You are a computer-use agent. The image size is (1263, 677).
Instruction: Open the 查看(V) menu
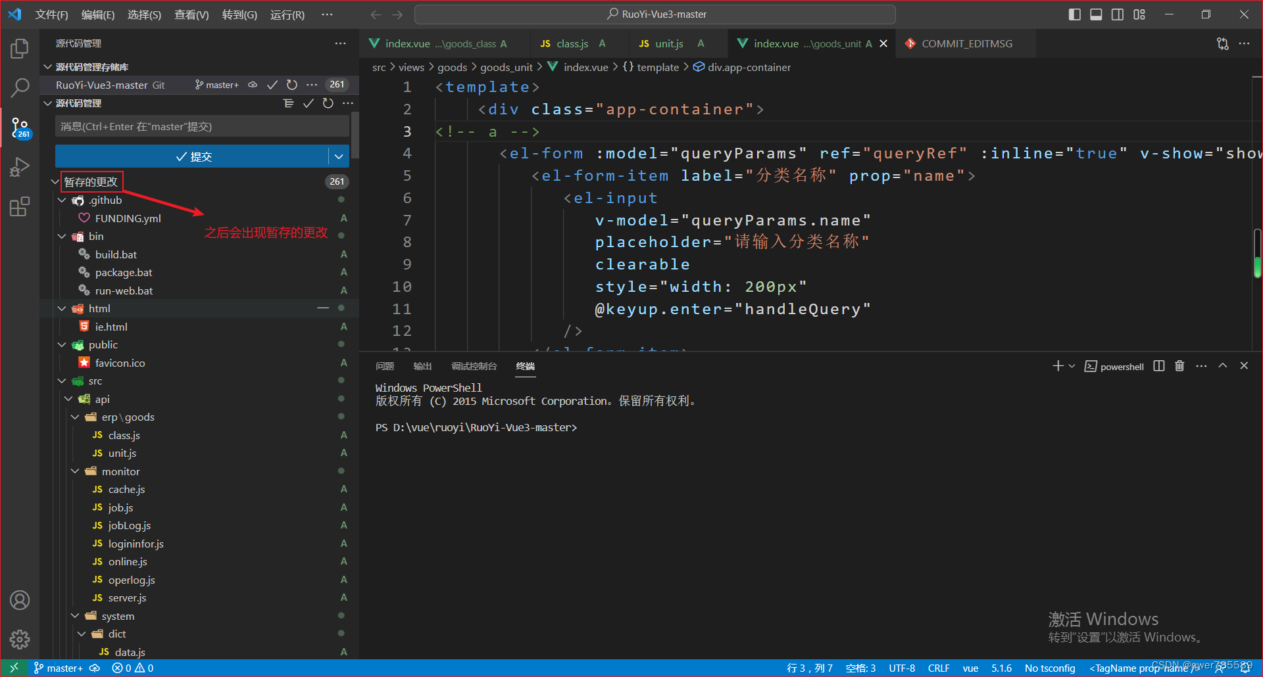(191, 14)
